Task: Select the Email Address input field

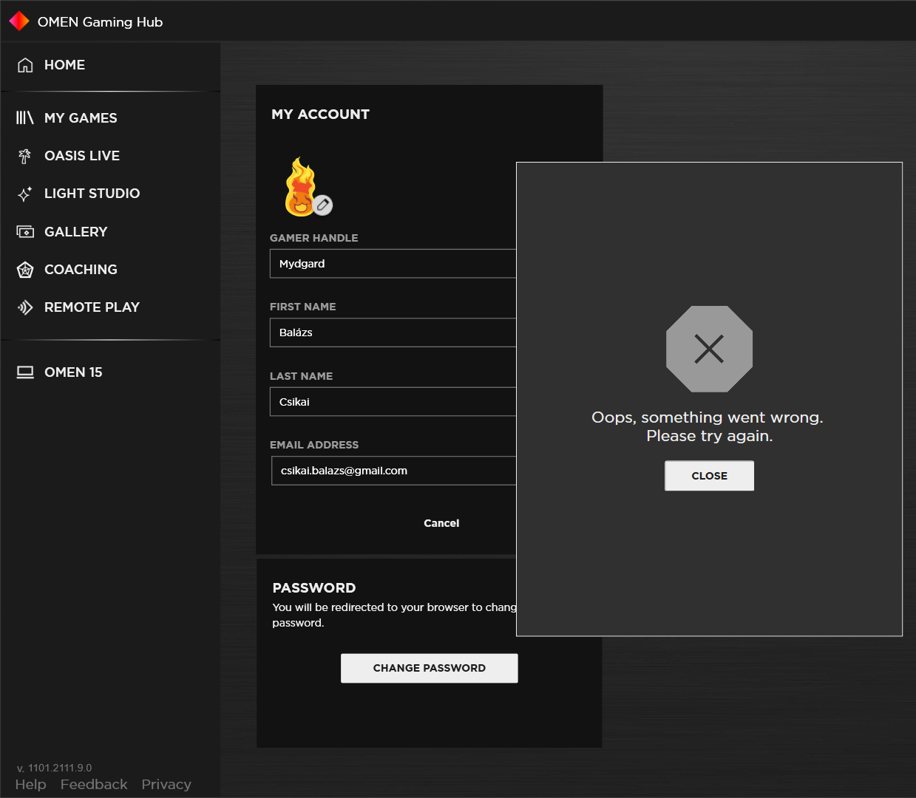Action: [x=393, y=471]
